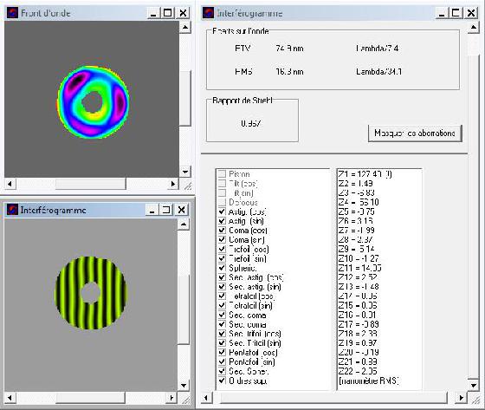Viewport: 485px width, 410px height.
Task: Maximize the Front d'onde window
Action: pyautogui.click(x=168, y=13)
